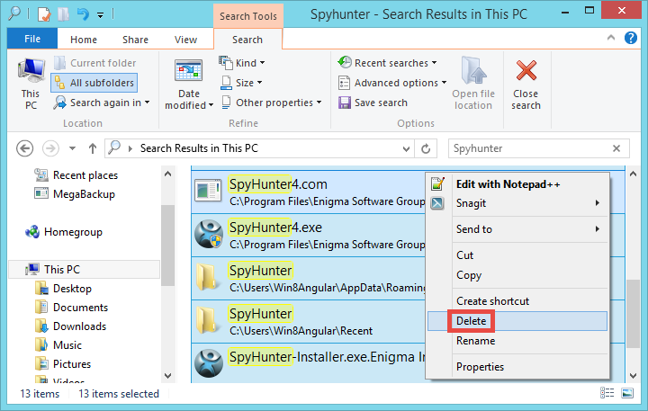
Task: Clear the search box with X
Action: tap(616, 148)
